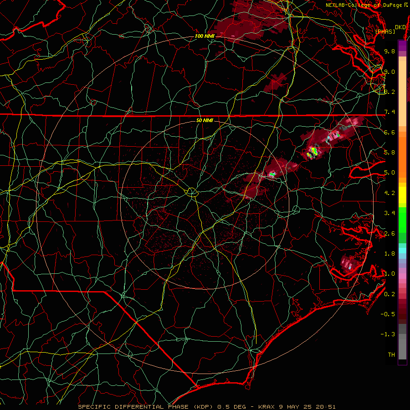Select the 4.2 scale value
This screenshot has width=410, height=410.
point(389,193)
